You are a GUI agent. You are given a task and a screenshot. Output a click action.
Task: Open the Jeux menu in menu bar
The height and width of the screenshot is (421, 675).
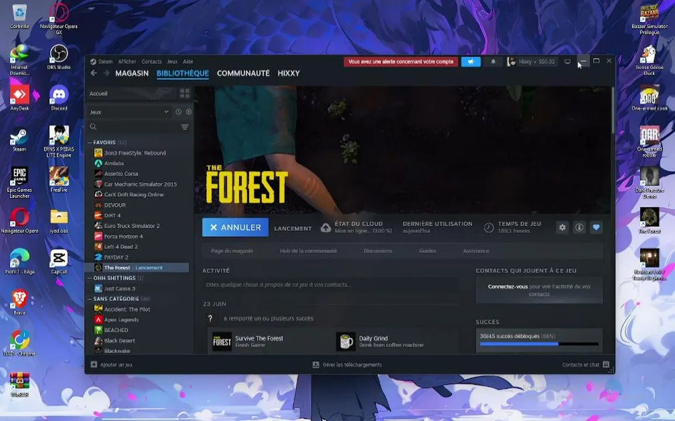[172, 61]
